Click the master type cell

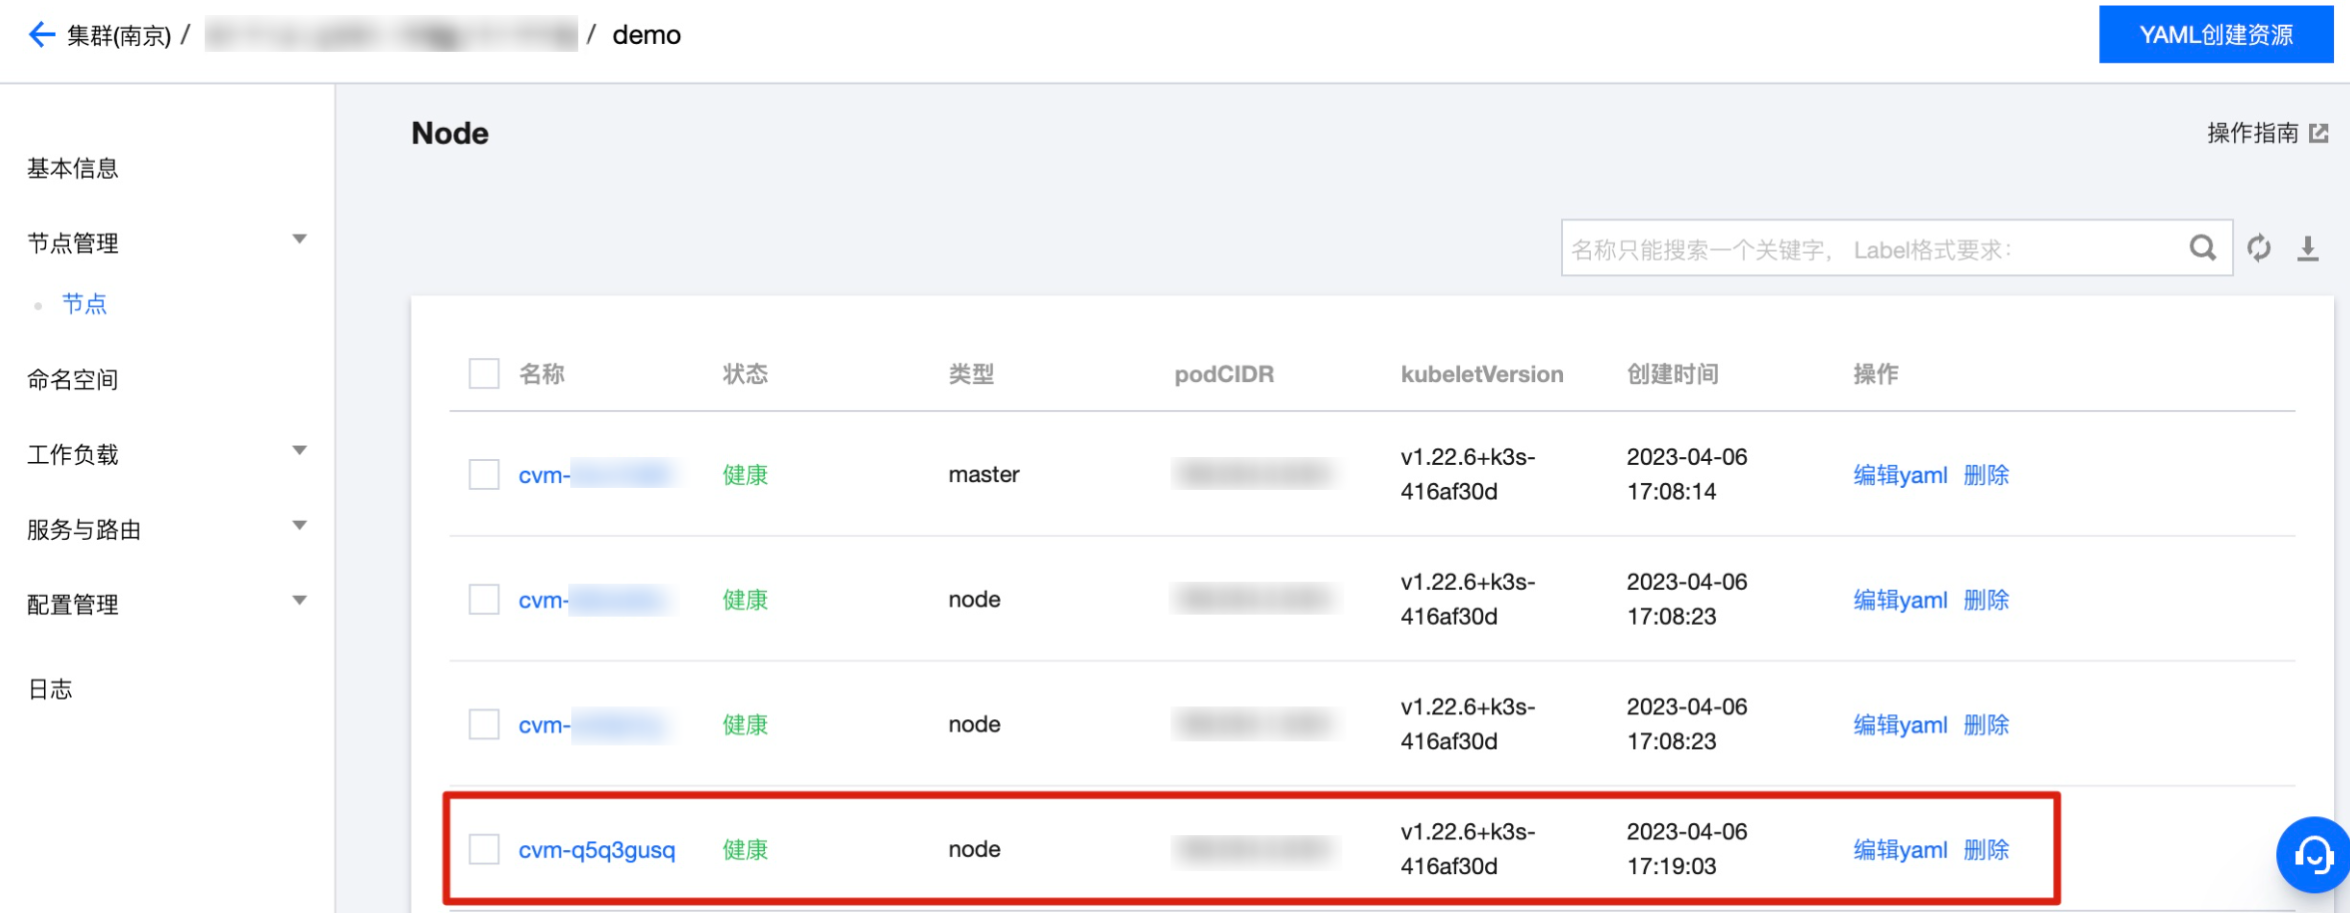click(x=984, y=474)
